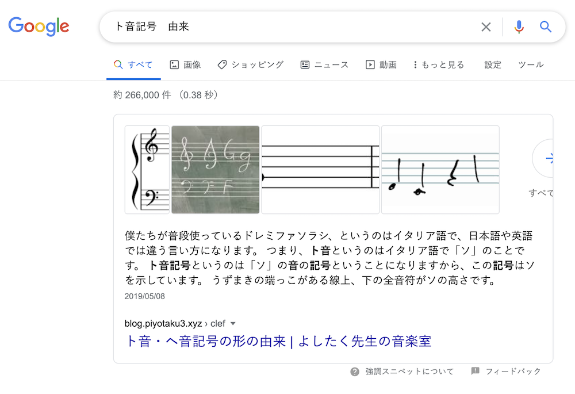The width and height of the screenshot is (575, 394).
Task: Expand the dropdown arrow next to blog.piyotaku3.xyz › clef
Action: pos(232,324)
